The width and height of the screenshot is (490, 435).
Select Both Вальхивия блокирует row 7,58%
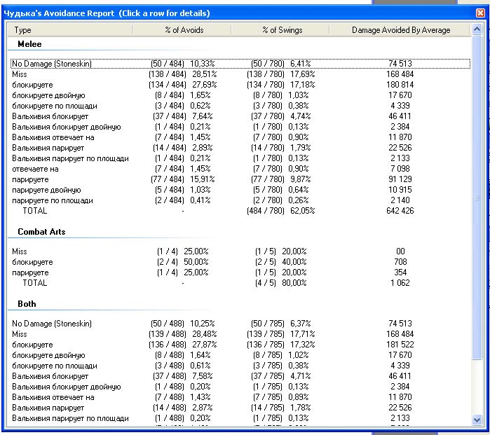coord(240,376)
